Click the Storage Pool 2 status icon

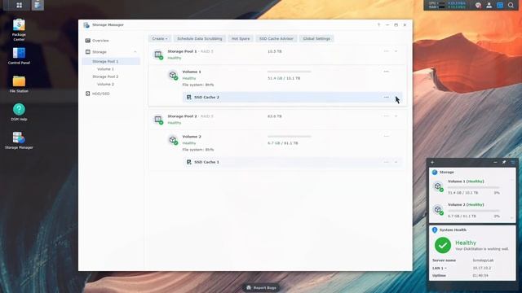pyautogui.click(x=158, y=120)
